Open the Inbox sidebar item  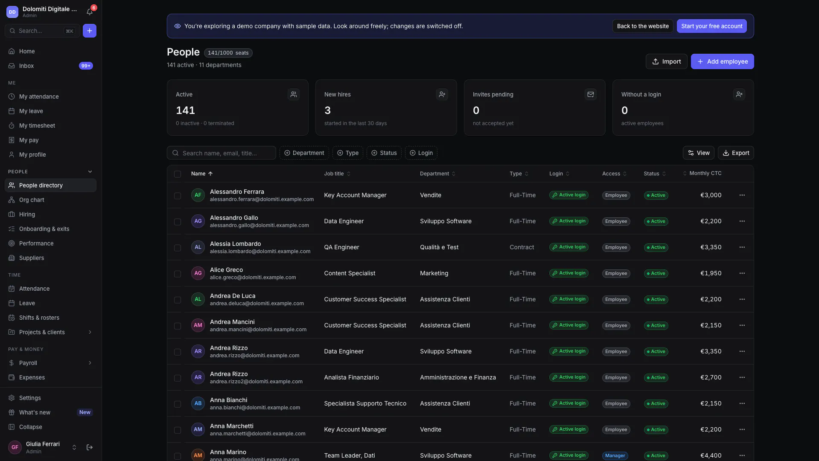click(50, 66)
